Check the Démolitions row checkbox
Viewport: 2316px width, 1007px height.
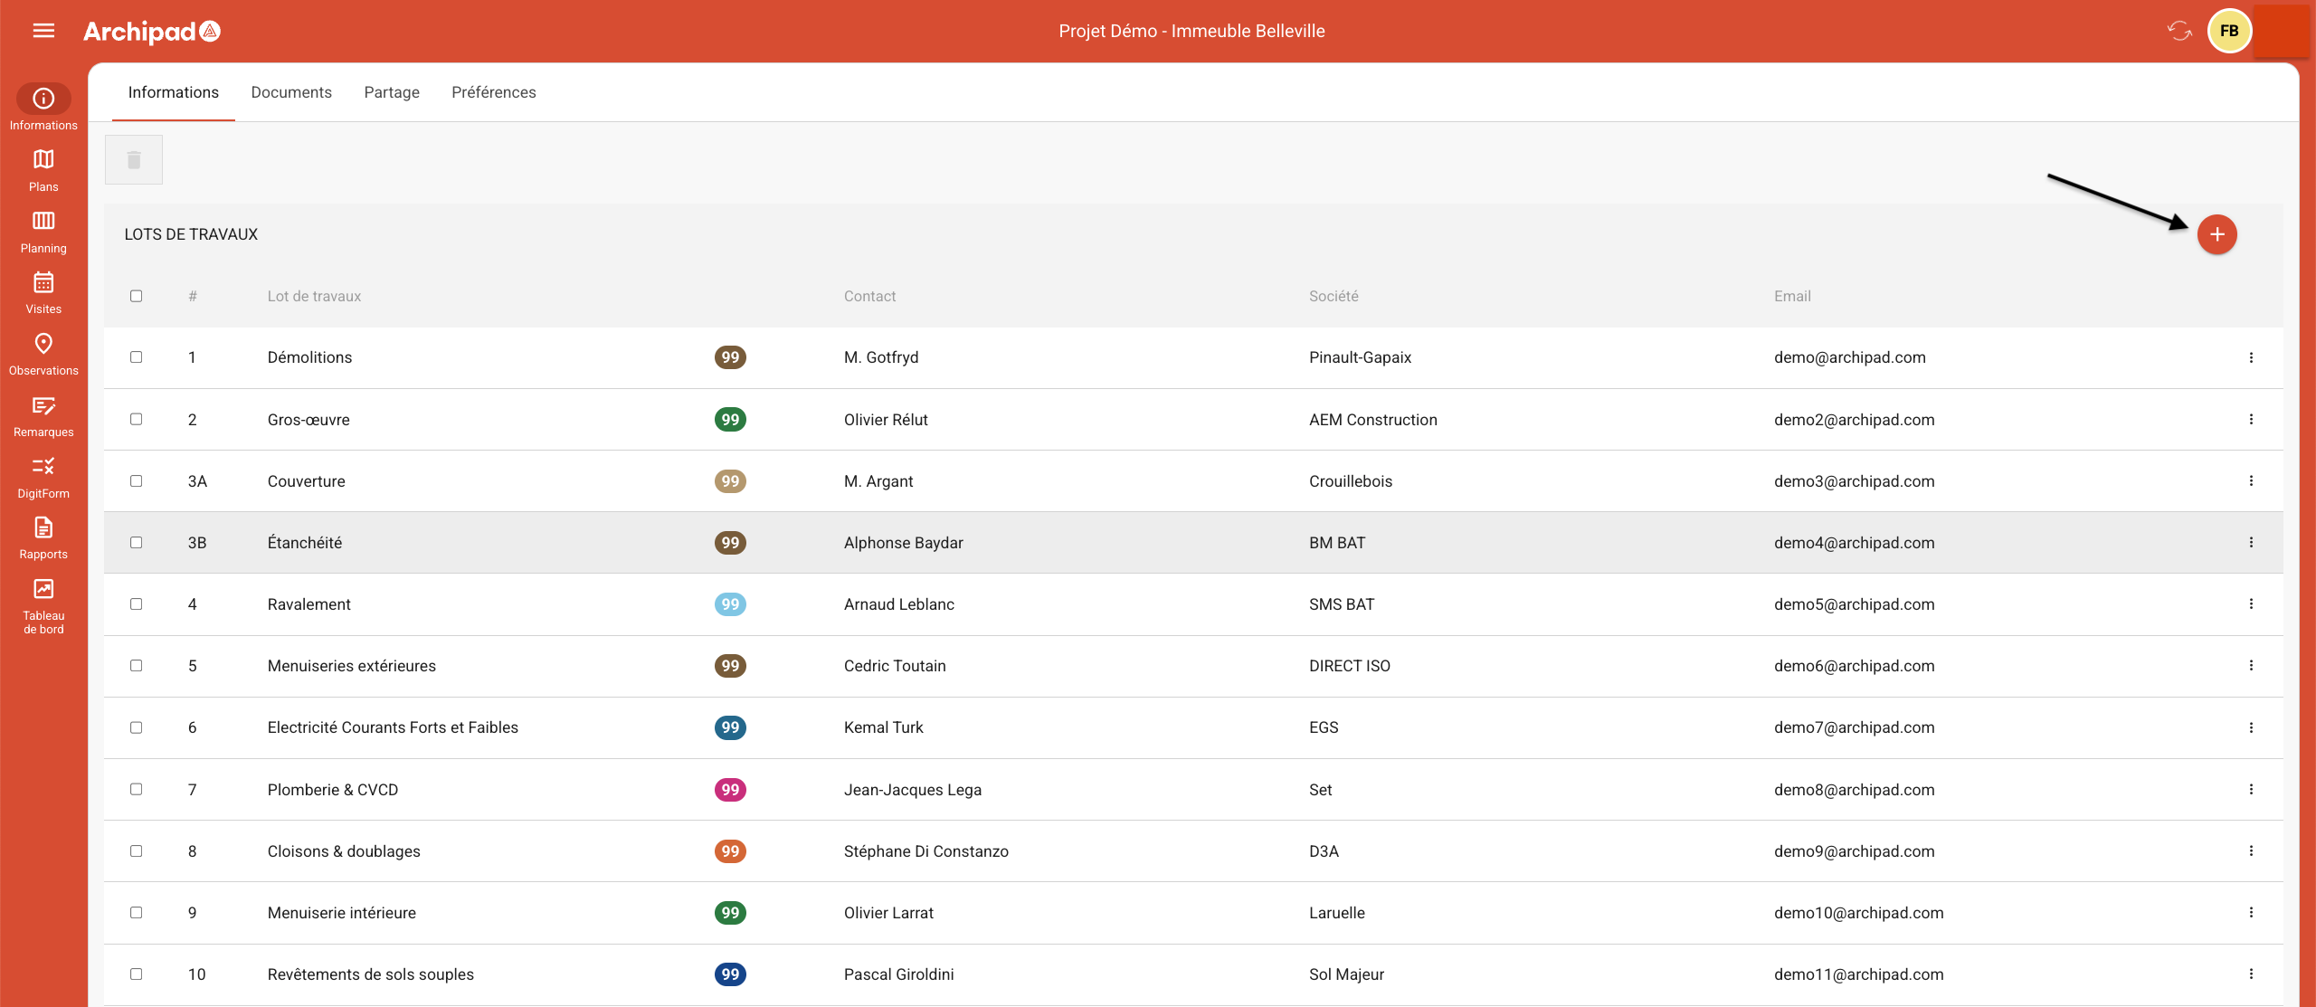[x=136, y=357]
